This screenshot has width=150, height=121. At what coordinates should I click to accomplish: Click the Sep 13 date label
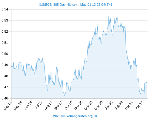[x=58, y=106]
